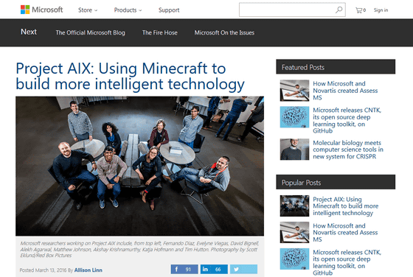Click popular Novartis Assess MS thumbnail

[x=294, y=232]
